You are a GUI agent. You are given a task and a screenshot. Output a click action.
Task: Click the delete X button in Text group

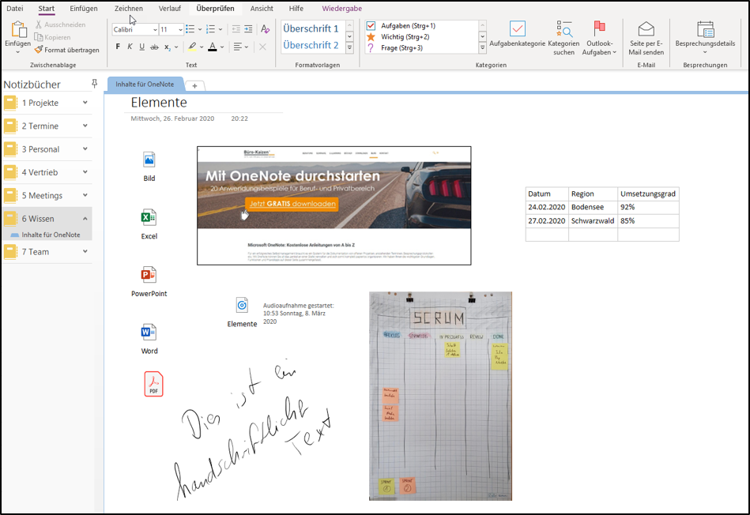click(262, 47)
